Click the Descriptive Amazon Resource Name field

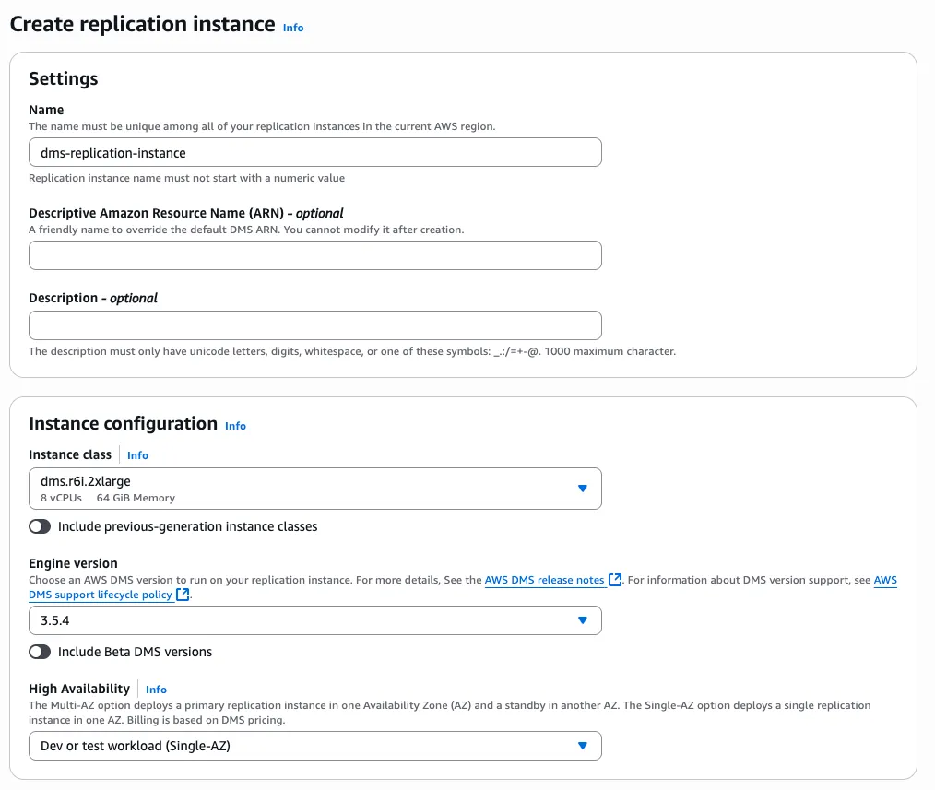coord(314,255)
